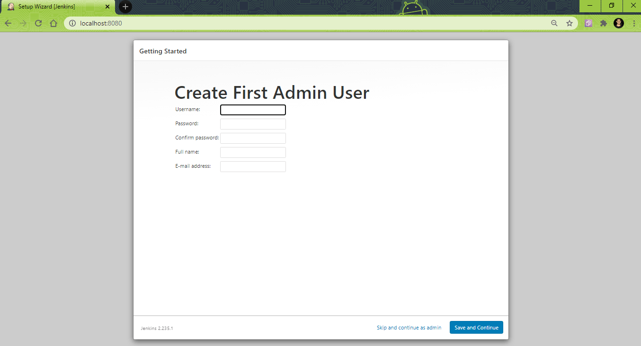Open the browser home page
Viewport: 641px width, 346px height.
[53, 23]
